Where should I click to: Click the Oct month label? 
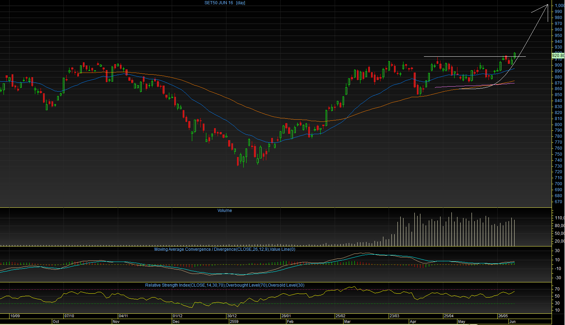(56, 321)
